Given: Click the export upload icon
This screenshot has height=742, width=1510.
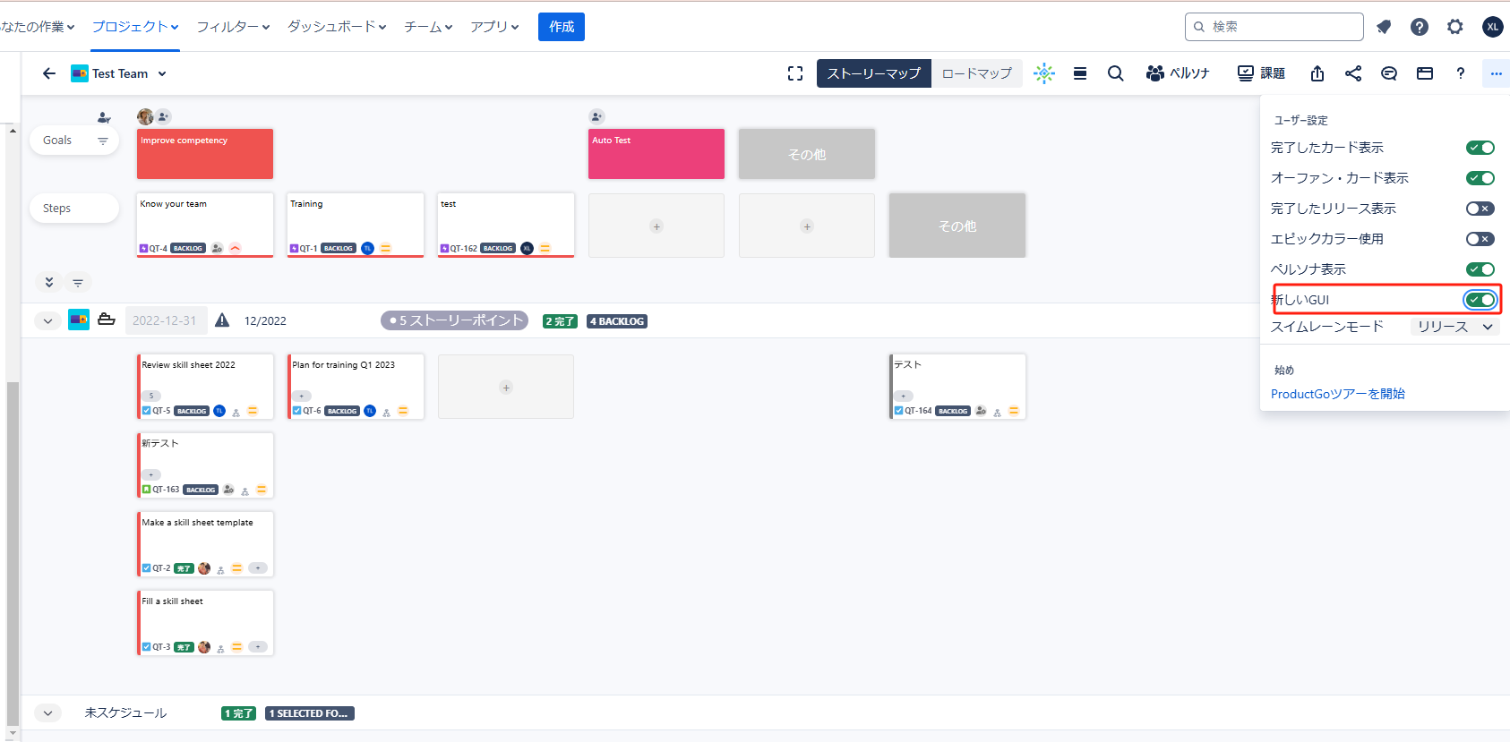Looking at the screenshot, I should (x=1317, y=73).
